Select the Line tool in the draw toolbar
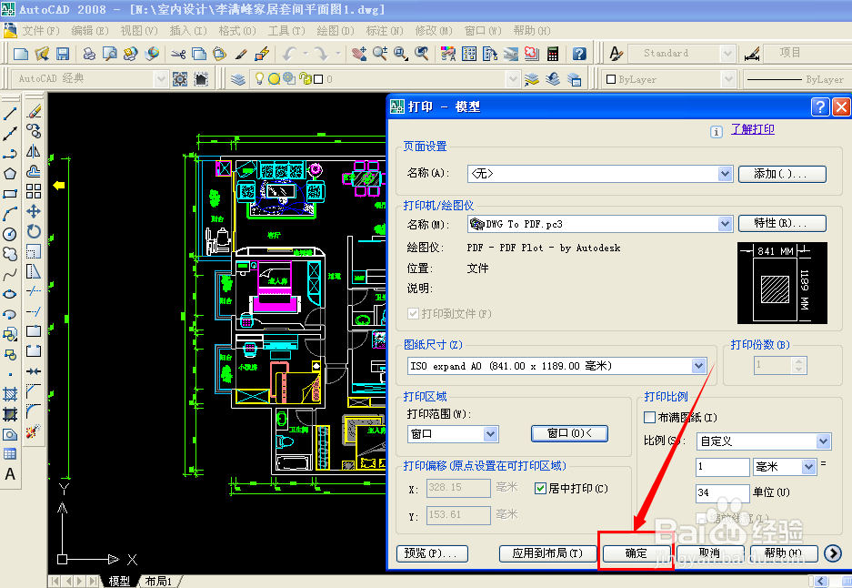Image resolution: width=852 pixels, height=588 pixels. tap(11, 116)
